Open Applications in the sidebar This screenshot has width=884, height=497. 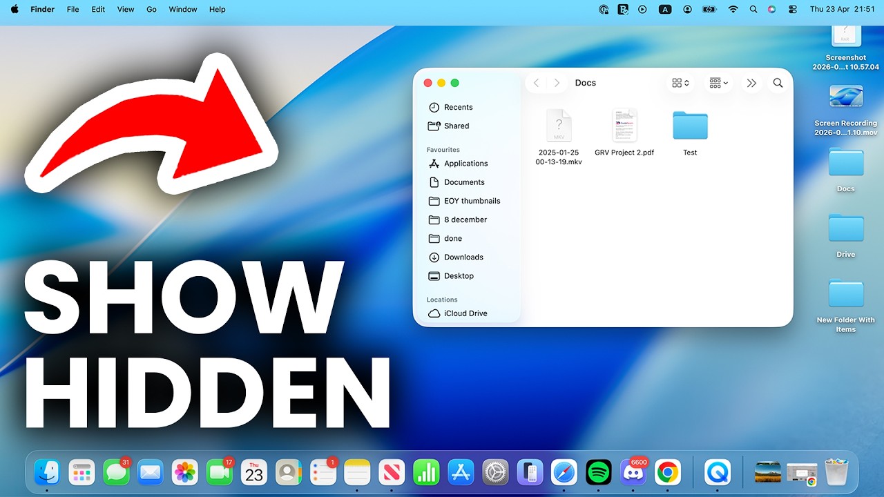458,164
